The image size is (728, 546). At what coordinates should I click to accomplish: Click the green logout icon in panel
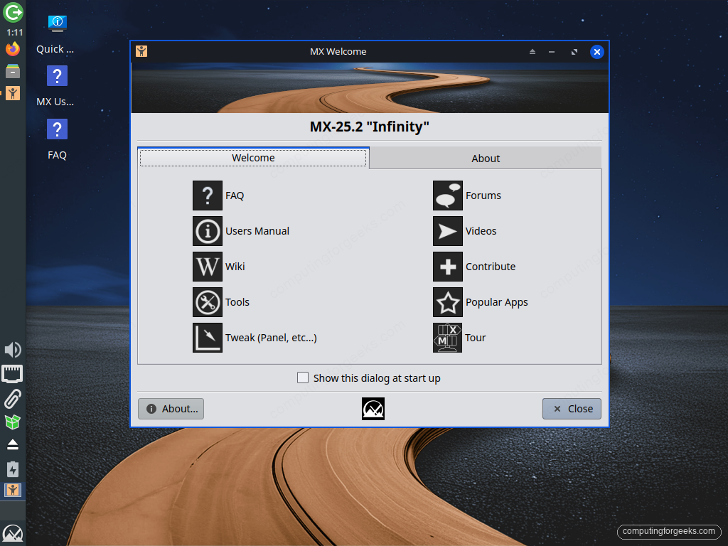[x=13, y=11]
